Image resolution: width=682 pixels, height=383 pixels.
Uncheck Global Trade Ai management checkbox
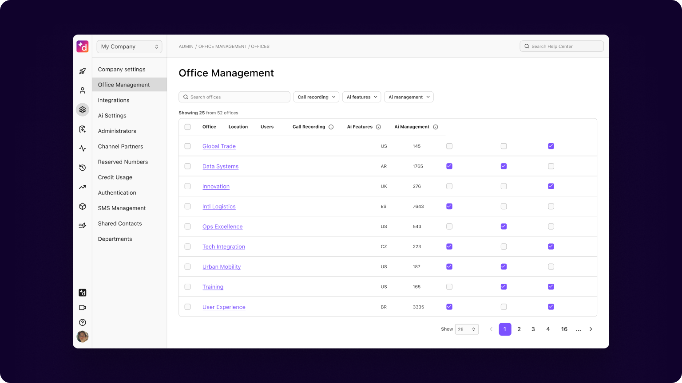(x=551, y=146)
